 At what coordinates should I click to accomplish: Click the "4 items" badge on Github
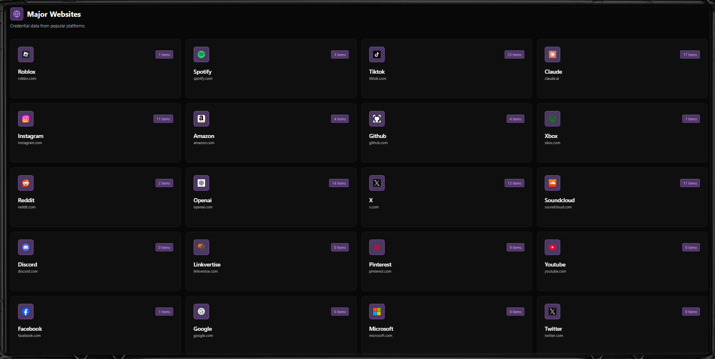pos(515,119)
